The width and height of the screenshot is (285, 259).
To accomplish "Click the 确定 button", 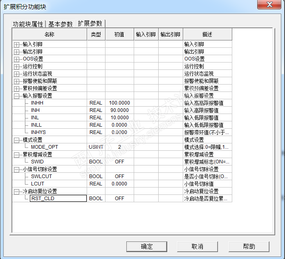I will pos(147,246).
